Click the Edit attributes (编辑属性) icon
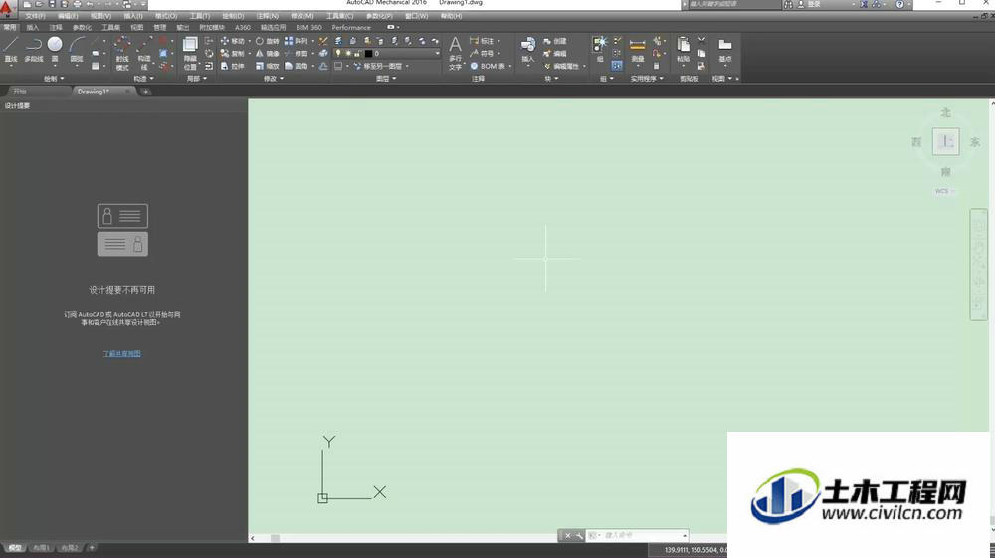The width and height of the screenshot is (995, 558). 561,66
